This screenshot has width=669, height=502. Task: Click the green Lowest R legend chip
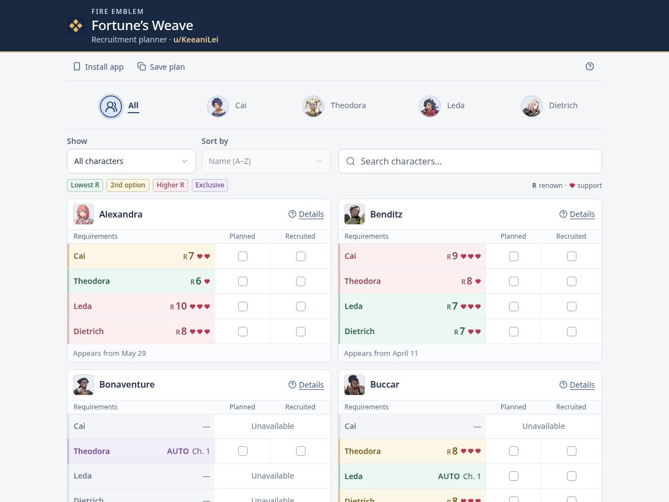[85, 185]
